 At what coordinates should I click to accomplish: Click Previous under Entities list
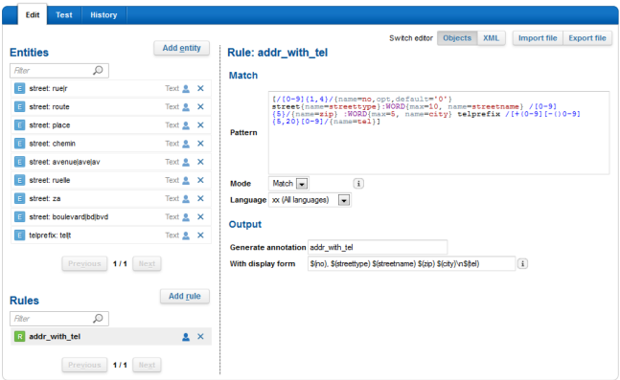click(84, 263)
